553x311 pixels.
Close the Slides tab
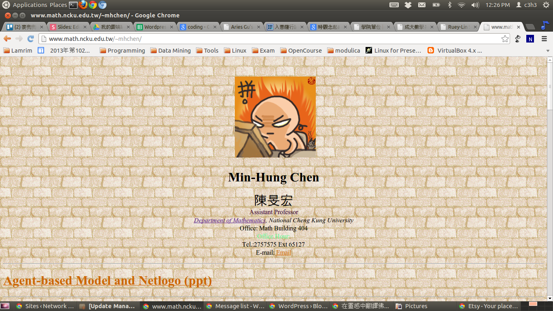85,27
